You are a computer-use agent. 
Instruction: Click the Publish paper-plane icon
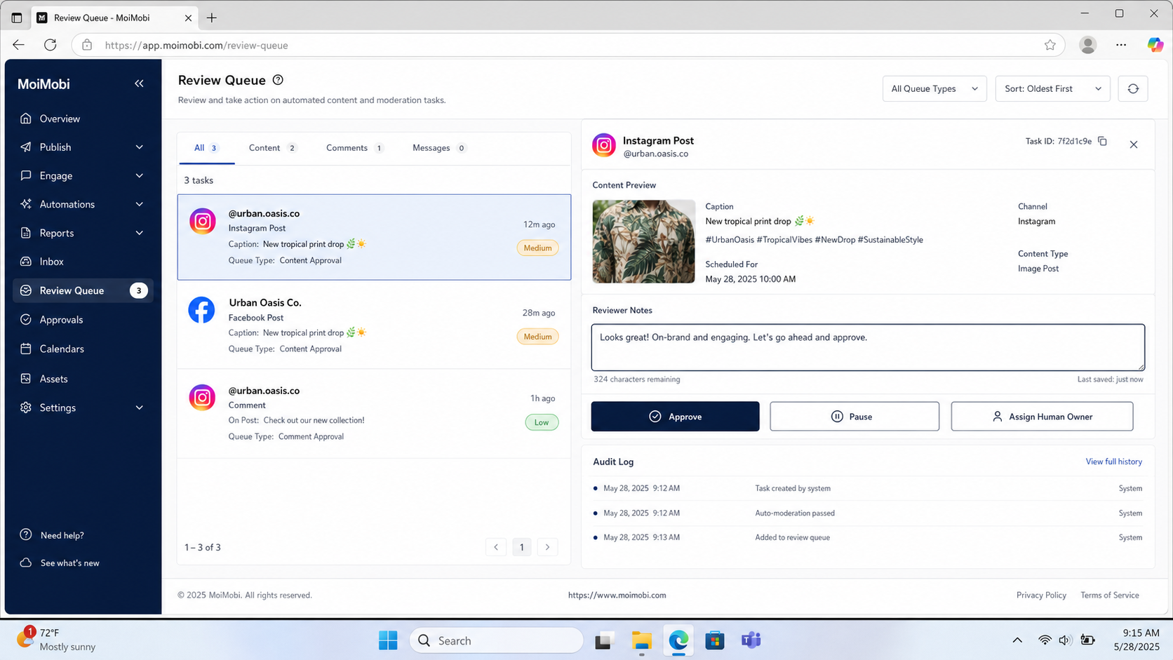coord(26,147)
